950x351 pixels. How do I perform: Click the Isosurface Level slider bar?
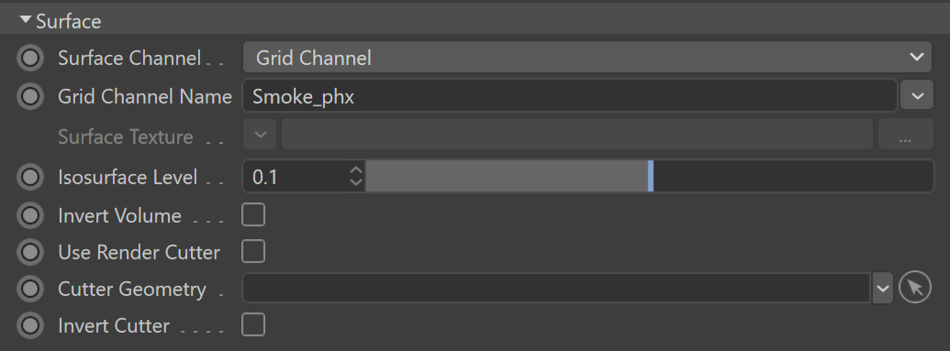point(650,177)
